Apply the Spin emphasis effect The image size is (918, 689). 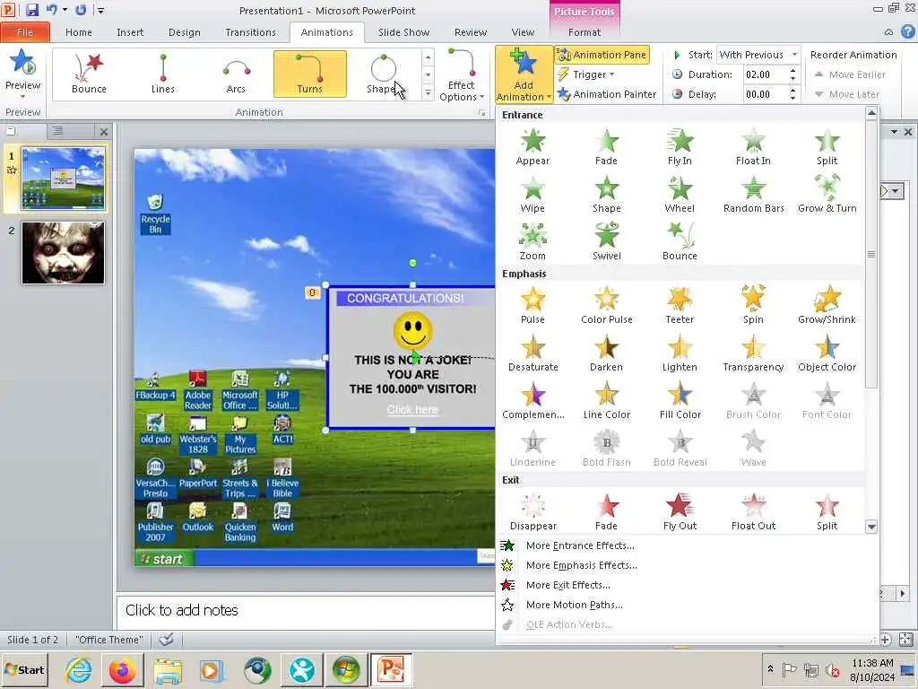point(753,306)
